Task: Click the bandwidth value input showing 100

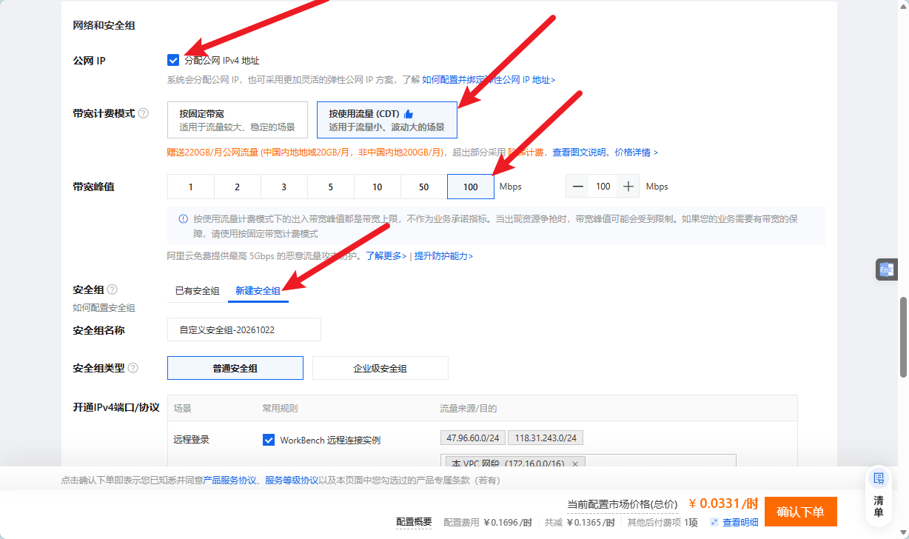Action: tap(603, 187)
